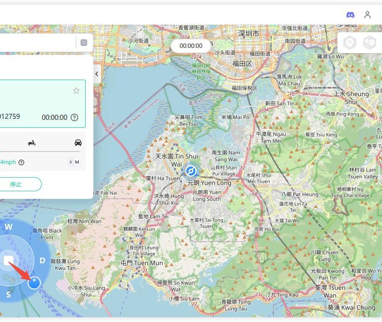Click the blue joystick direction handle

pos(34,283)
